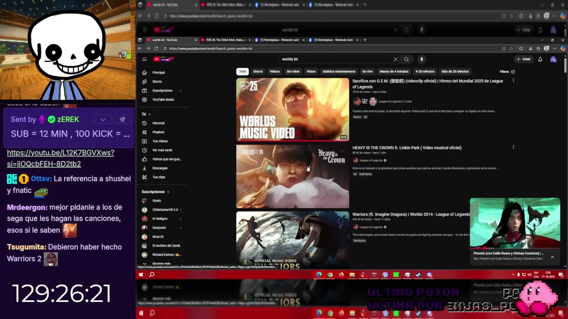Switch to first Marketplace Nintendo tab
568x319 pixels.
click(280, 40)
